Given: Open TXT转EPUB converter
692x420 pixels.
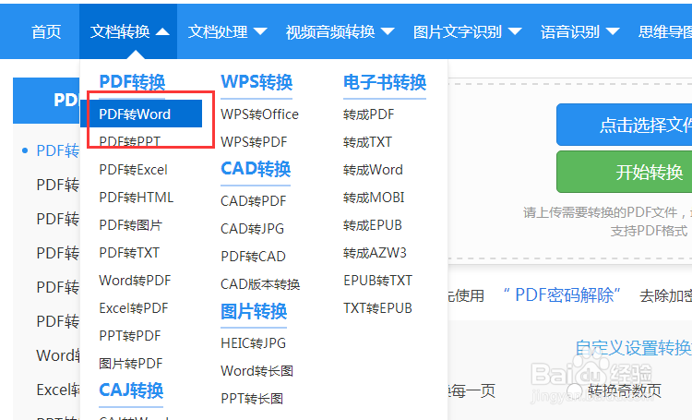Looking at the screenshot, I should tap(377, 308).
